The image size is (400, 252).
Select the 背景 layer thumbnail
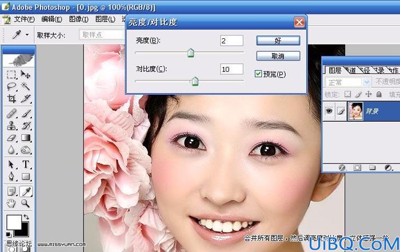(355, 111)
